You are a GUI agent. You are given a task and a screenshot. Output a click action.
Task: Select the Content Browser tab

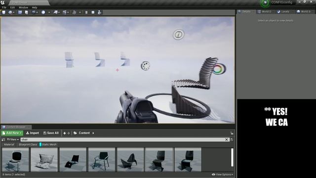pos(16,127)
